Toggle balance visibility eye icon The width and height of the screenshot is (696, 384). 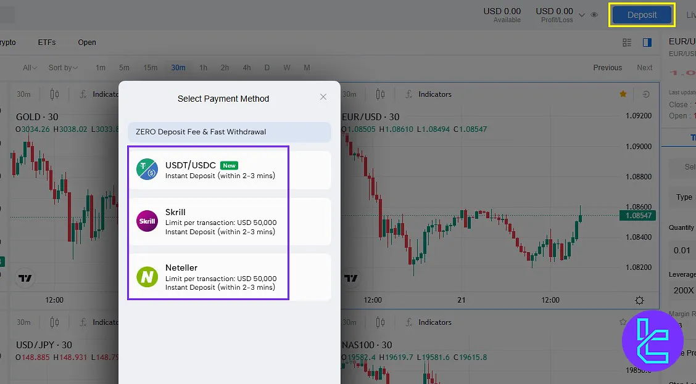pyautogui.click(x=594, y=15)
